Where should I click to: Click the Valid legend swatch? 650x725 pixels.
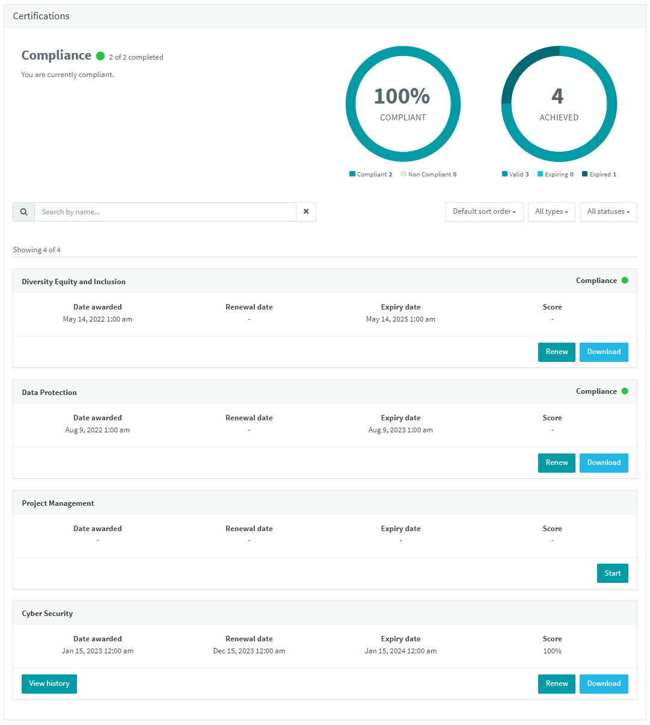[x=504, y=174]
